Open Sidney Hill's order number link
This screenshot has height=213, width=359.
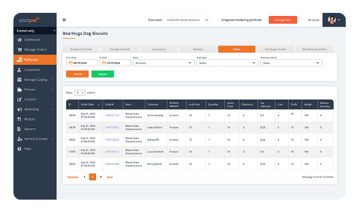[112, 140]
